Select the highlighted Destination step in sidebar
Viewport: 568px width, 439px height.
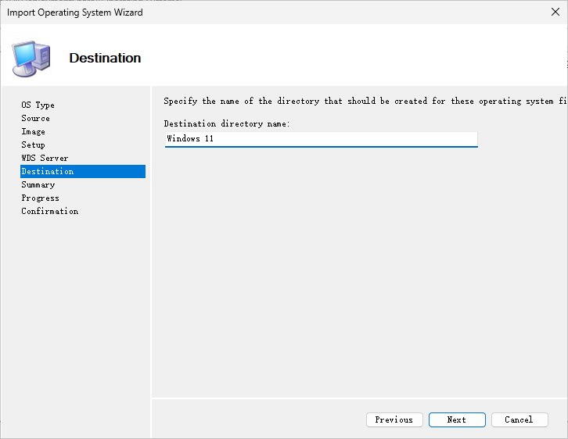[x=48, y=171]
